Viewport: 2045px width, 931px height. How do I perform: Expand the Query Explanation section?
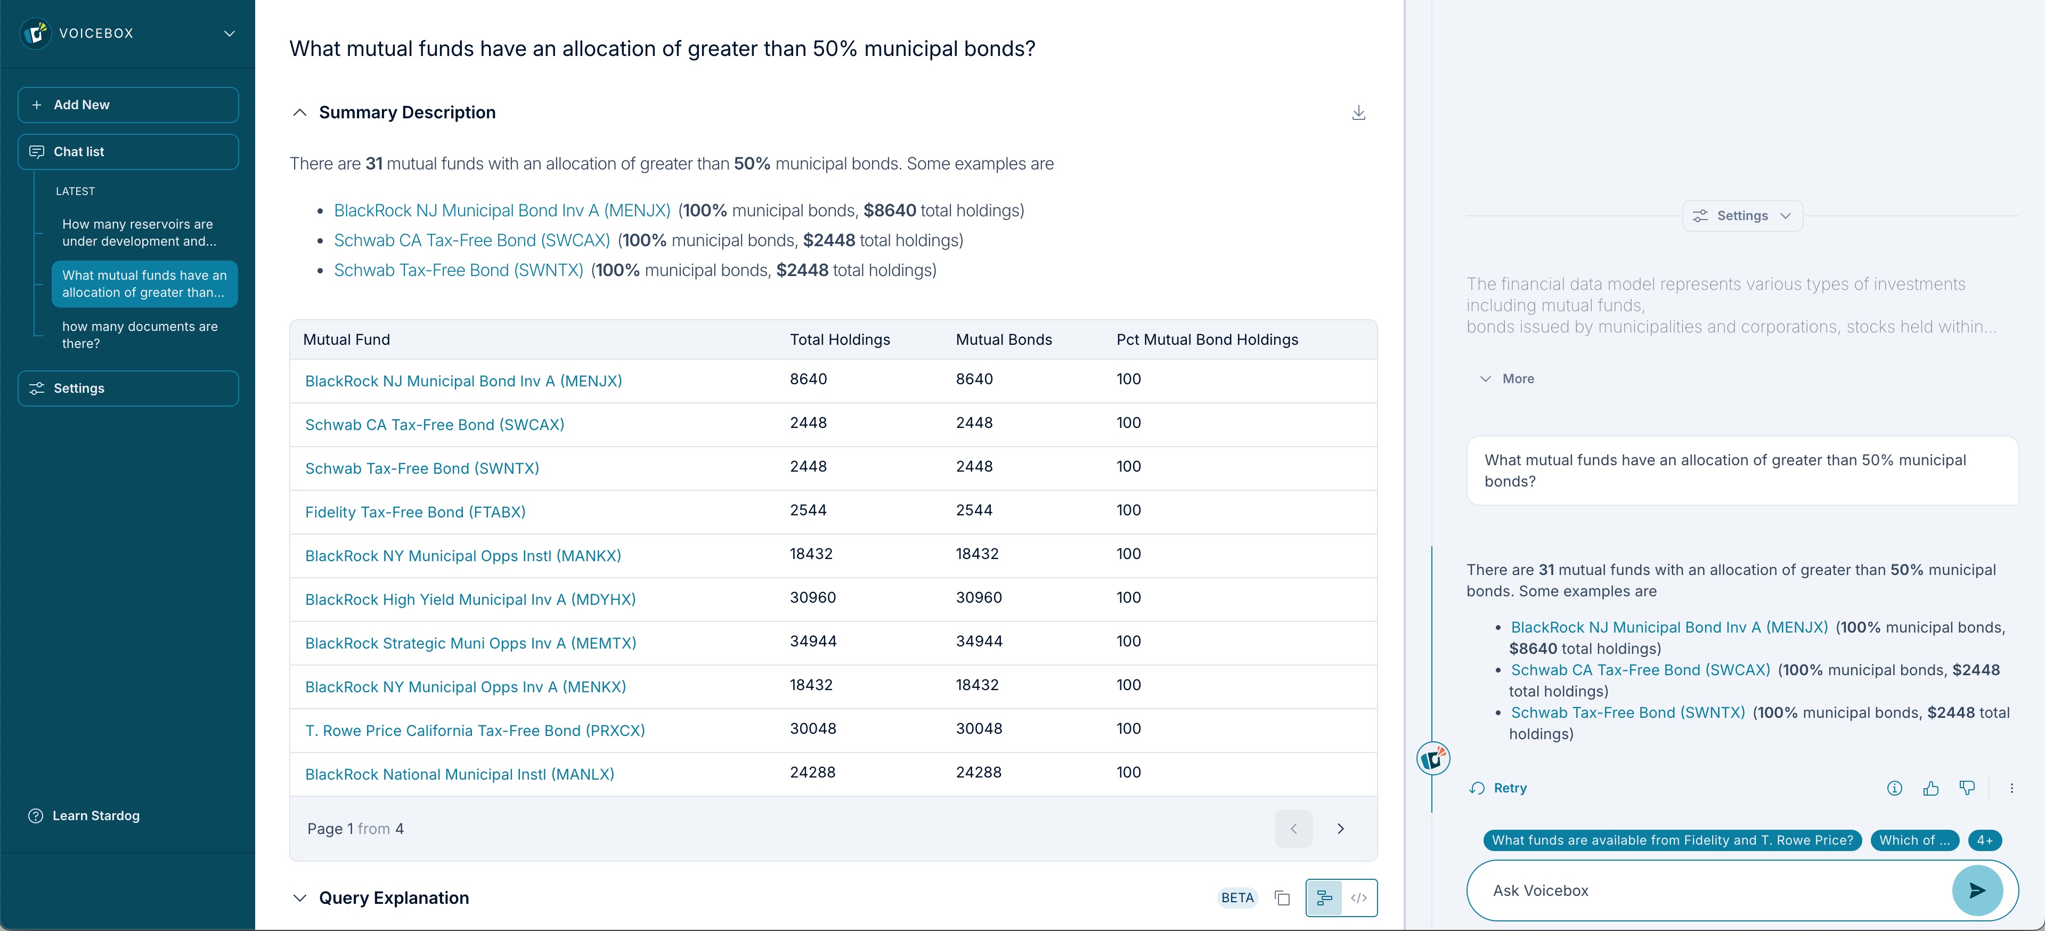tap(299, 898)
